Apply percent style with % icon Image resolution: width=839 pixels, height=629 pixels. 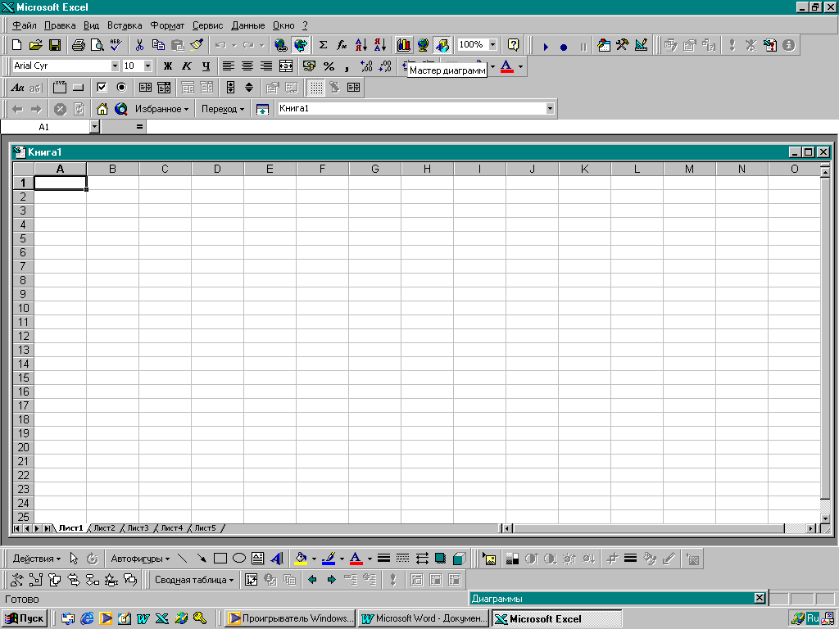click(x=329, y=66)
